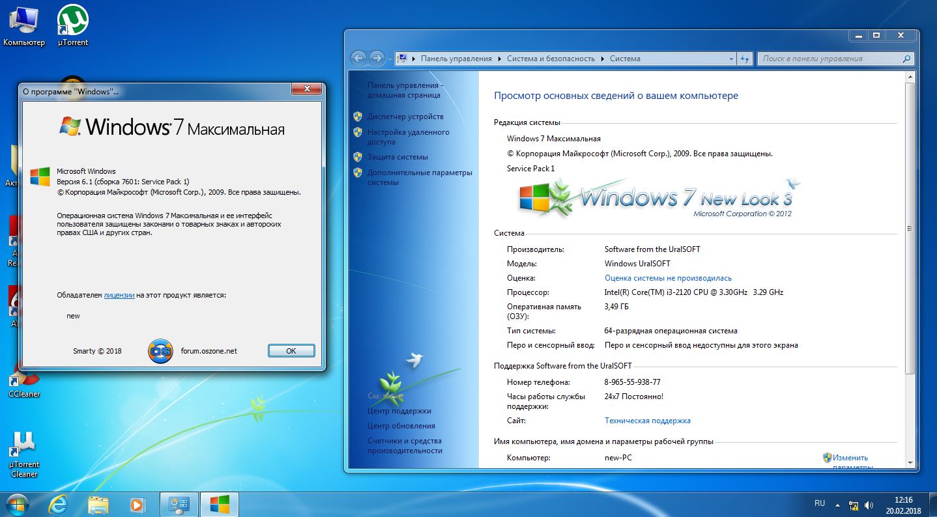
Task: Open Дополнительные параметры системы
Action: tap(420, 177)
